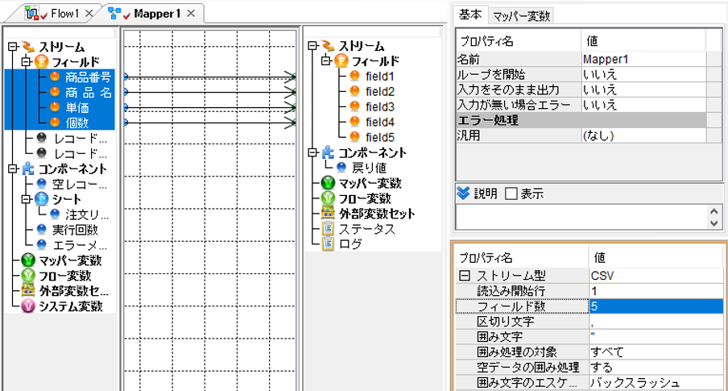Collapse the left ストリーム tree node

13,47
